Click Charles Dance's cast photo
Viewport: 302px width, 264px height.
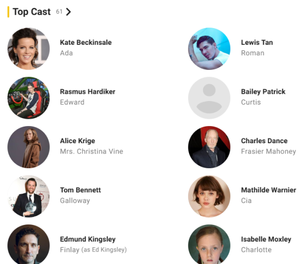tap(209, 147)
